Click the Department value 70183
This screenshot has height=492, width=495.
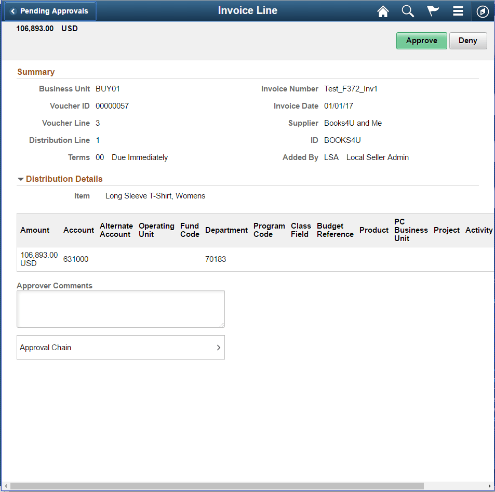pos(216,259)
